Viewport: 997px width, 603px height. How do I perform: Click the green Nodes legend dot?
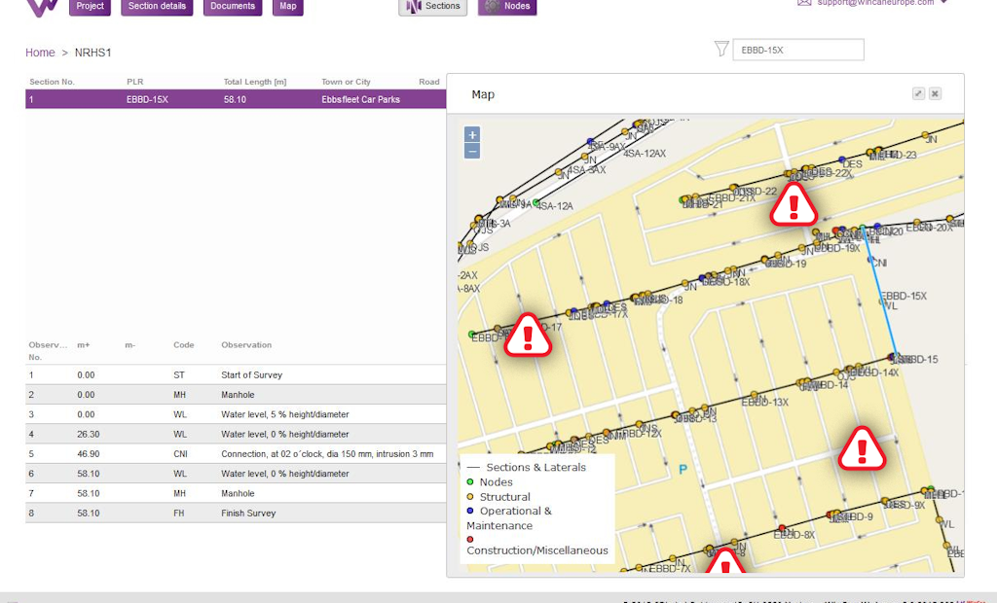[470, 482]
